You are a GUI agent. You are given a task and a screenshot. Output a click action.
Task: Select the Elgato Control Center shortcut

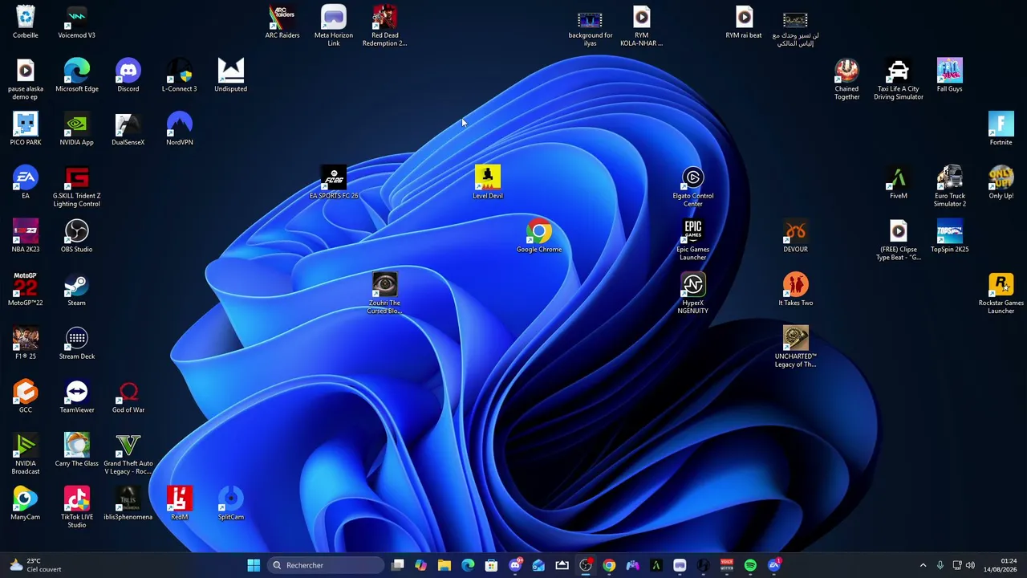pyautogui.click(x=693, y=187)
